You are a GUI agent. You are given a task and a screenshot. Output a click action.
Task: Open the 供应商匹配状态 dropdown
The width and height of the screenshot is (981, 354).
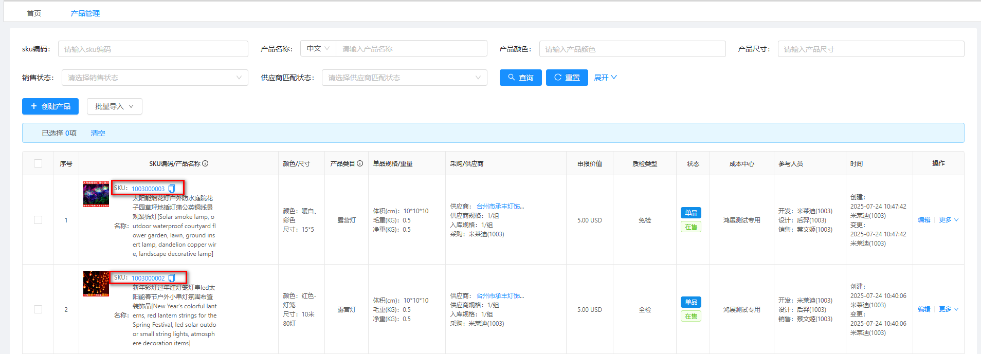click(404, 78)
